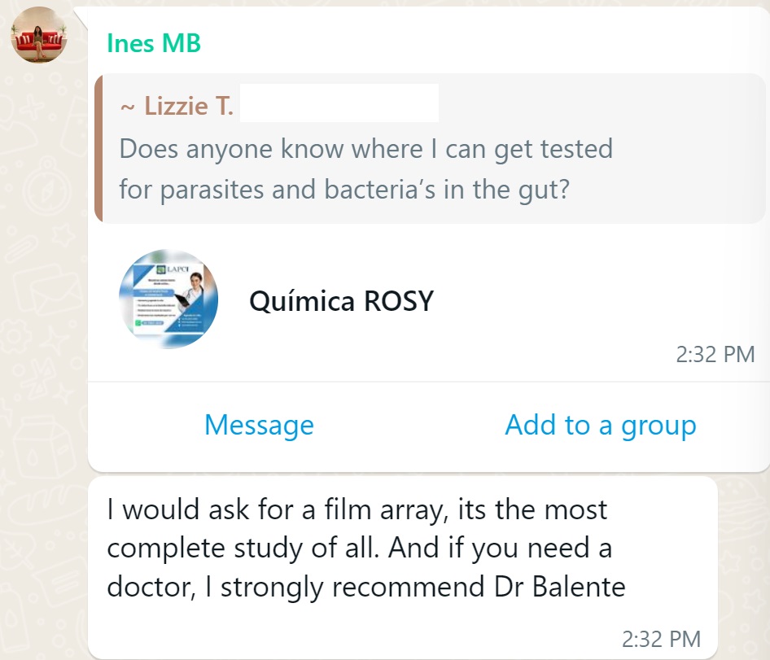Choose Add to a group
Viewport: 770px width, 660px height.
600,426
